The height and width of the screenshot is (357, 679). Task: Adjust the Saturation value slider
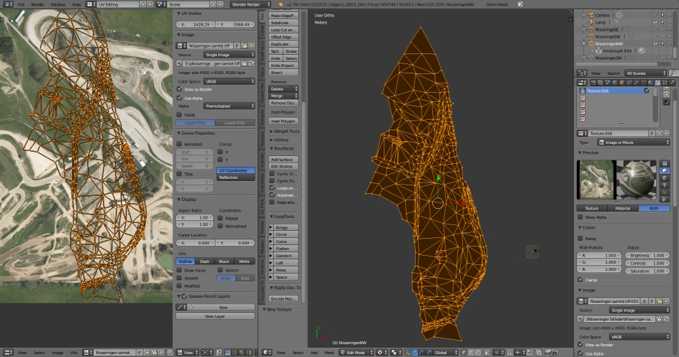tap(647, 271)
